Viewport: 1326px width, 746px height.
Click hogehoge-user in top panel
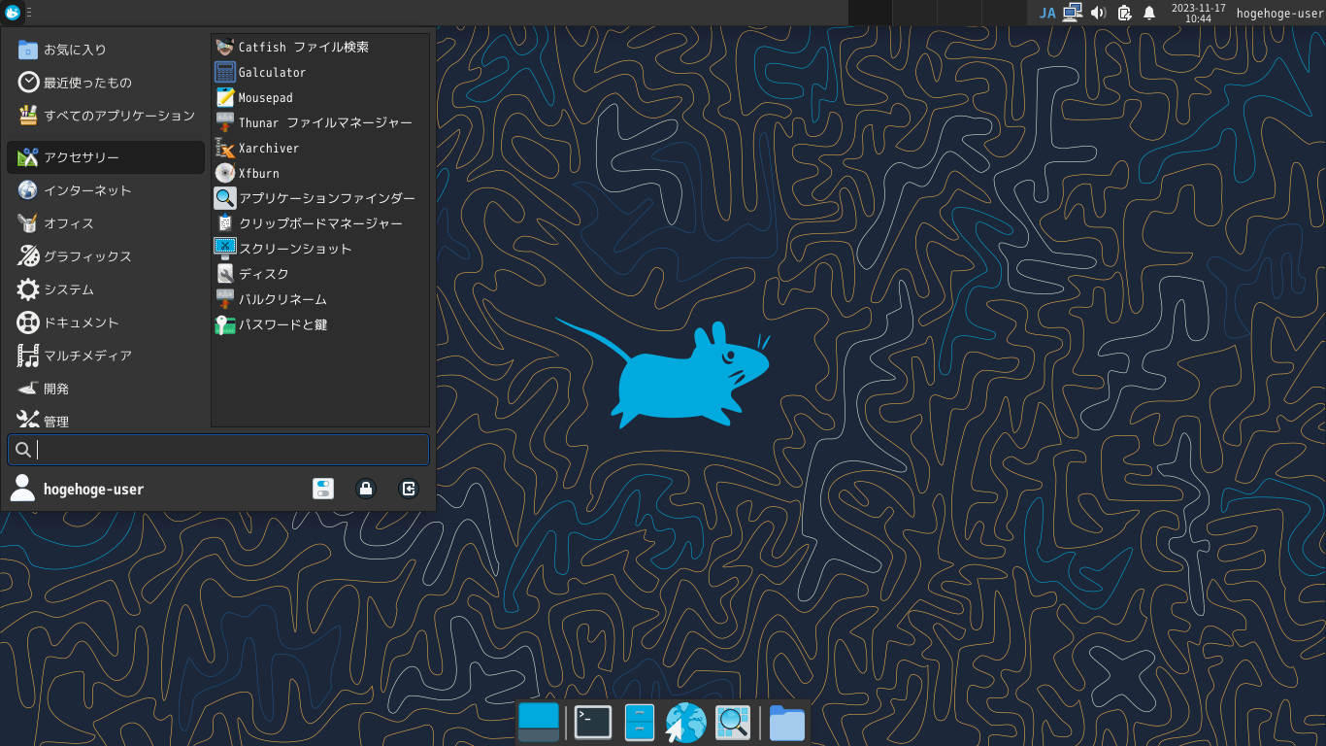[x=1279, y=13]
